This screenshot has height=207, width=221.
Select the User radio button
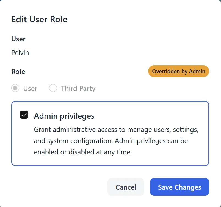coord(15,88)
